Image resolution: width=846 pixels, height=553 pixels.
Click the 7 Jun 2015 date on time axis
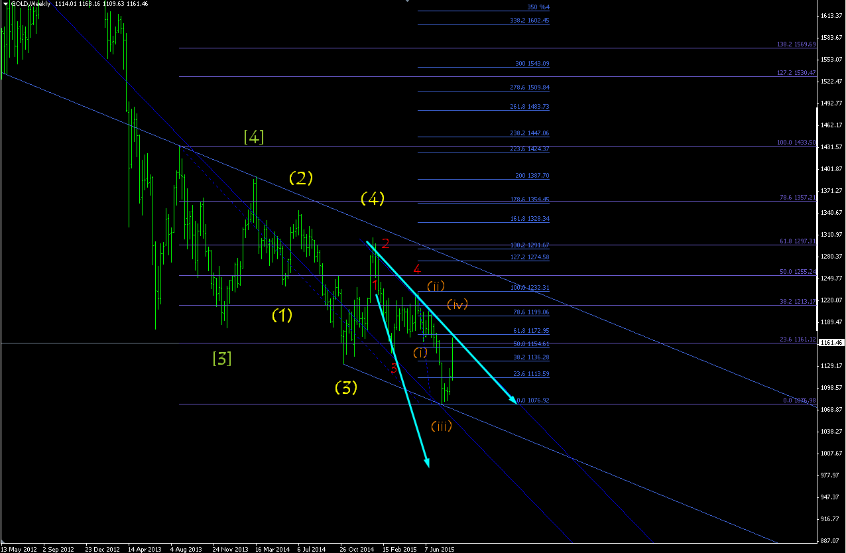439,549
